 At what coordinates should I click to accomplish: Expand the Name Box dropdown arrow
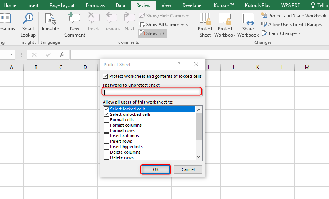click(11, 55)
